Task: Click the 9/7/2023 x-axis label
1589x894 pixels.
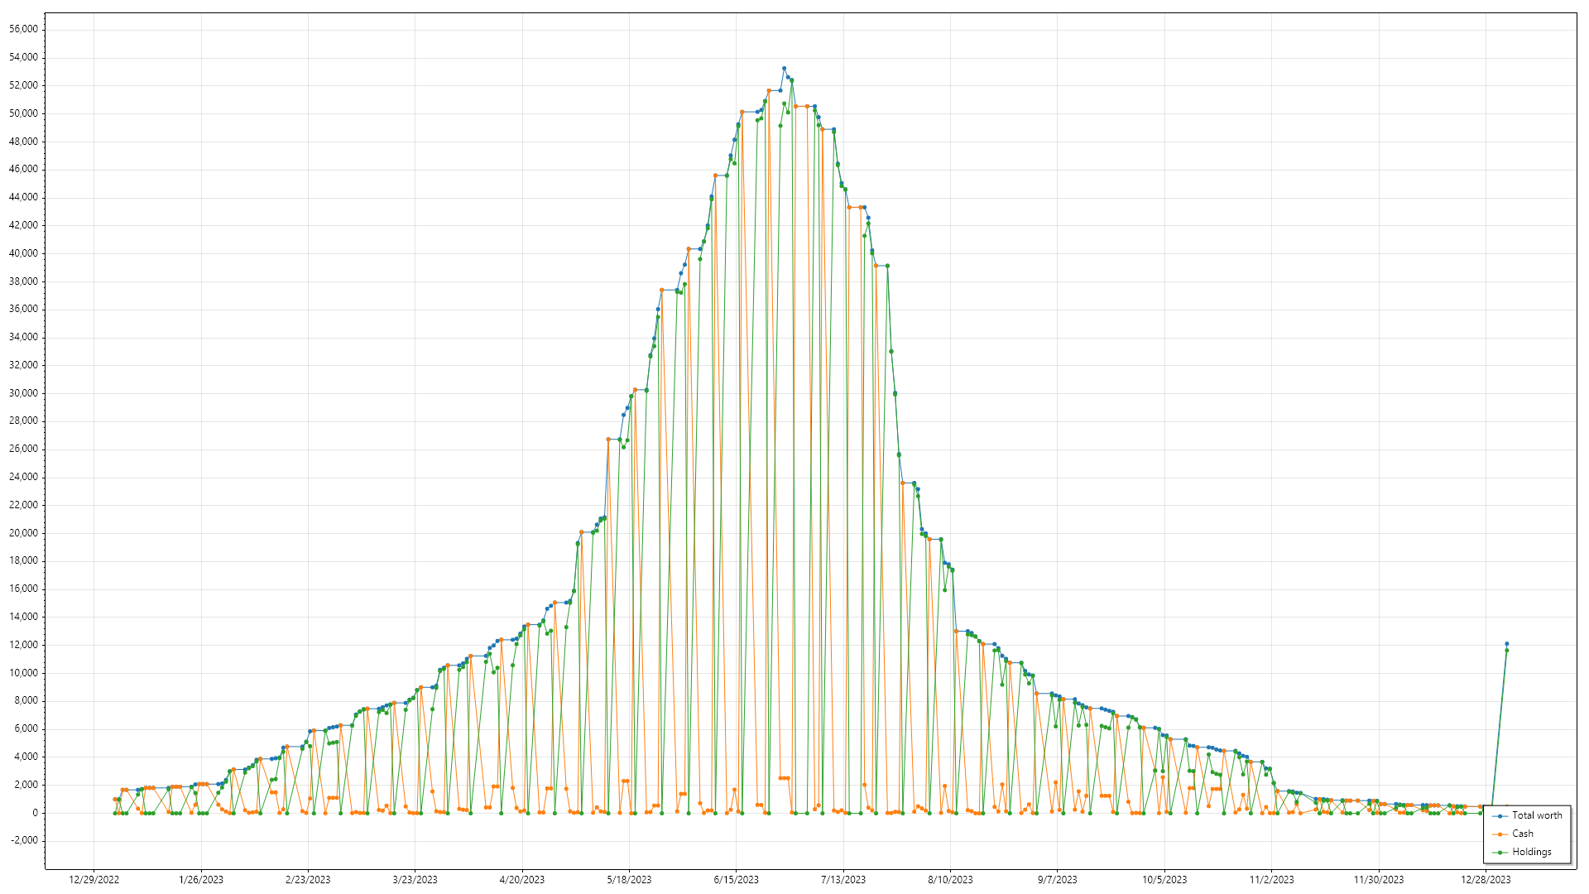Action: coord(1058,880)
